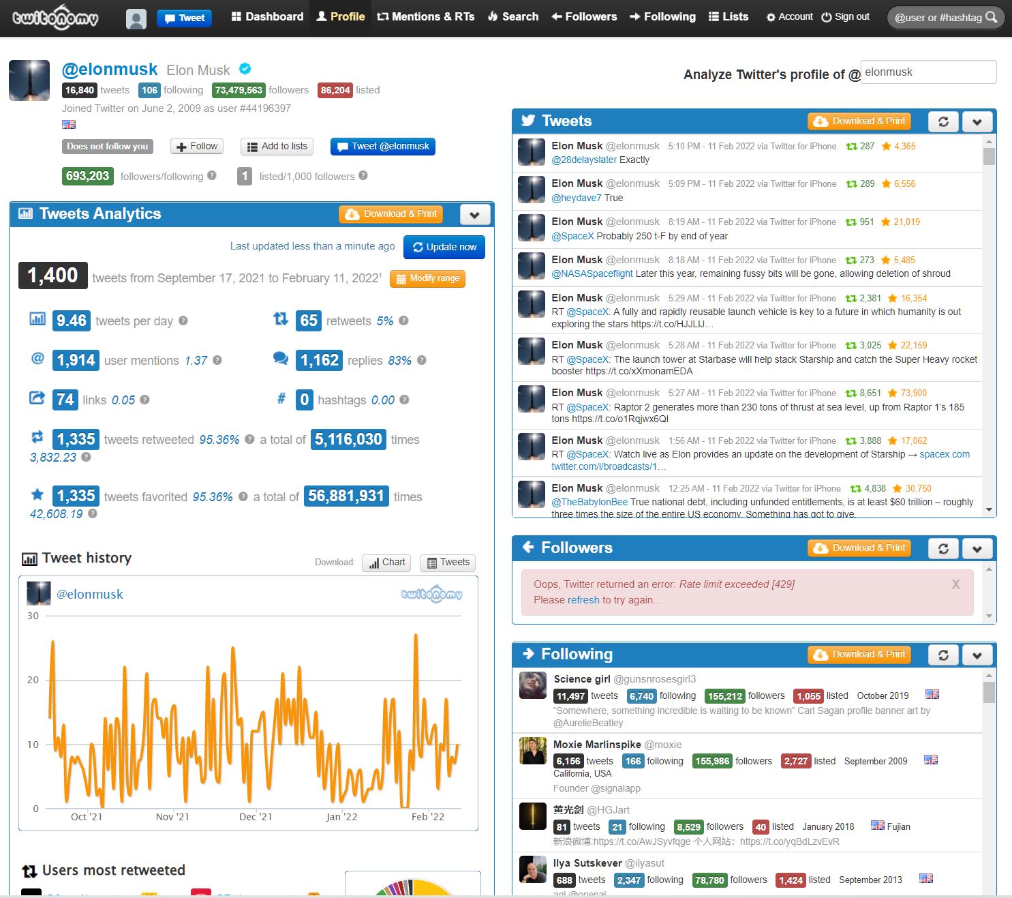Click the Twitonomy logo
This screenshot has height=898, width=1012.
point(55,18)
